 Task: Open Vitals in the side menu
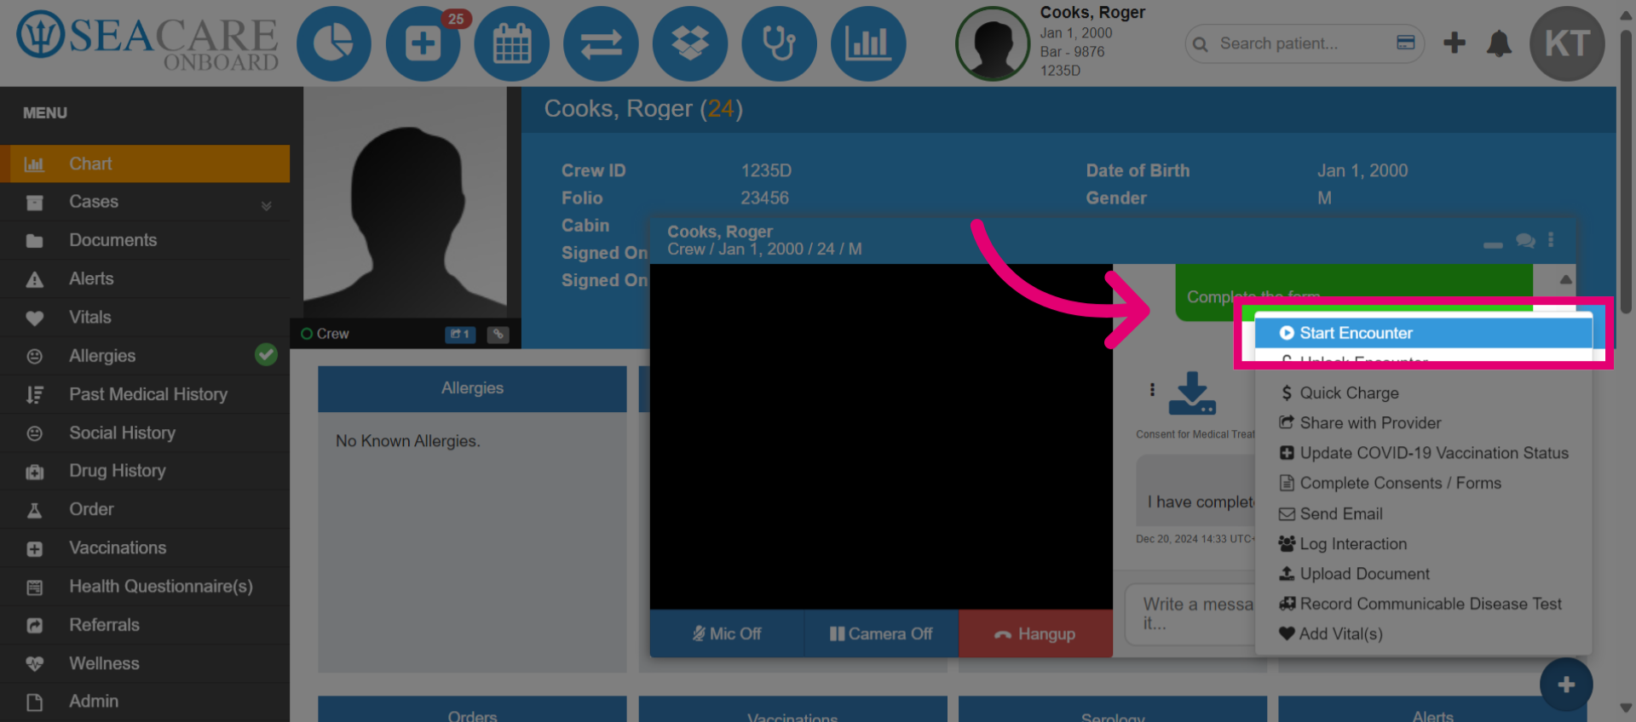click(145, 317)
